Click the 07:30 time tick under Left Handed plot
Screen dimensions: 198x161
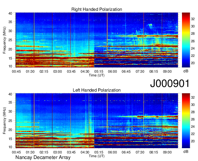coord(140,152)
